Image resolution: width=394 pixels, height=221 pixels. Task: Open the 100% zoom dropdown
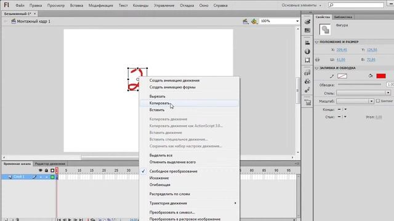pos(297,21)
